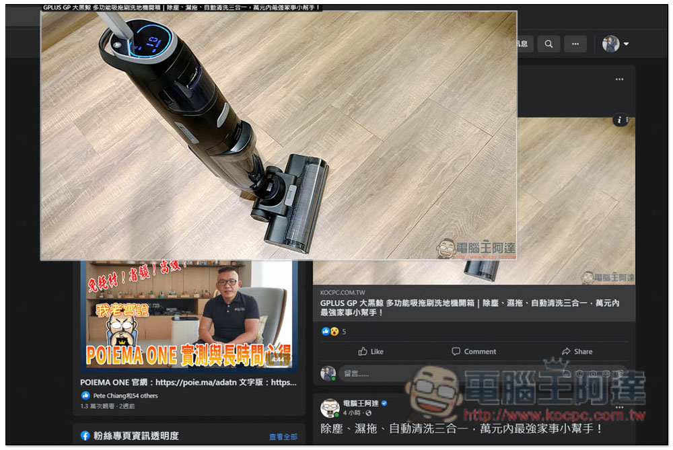
Task: Open video title POIEMA ONE 官網 link
Action: (x=188, y=382)
